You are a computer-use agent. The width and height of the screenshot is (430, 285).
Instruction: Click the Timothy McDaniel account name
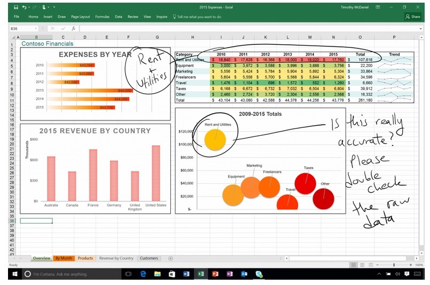[x=354, y=7]
